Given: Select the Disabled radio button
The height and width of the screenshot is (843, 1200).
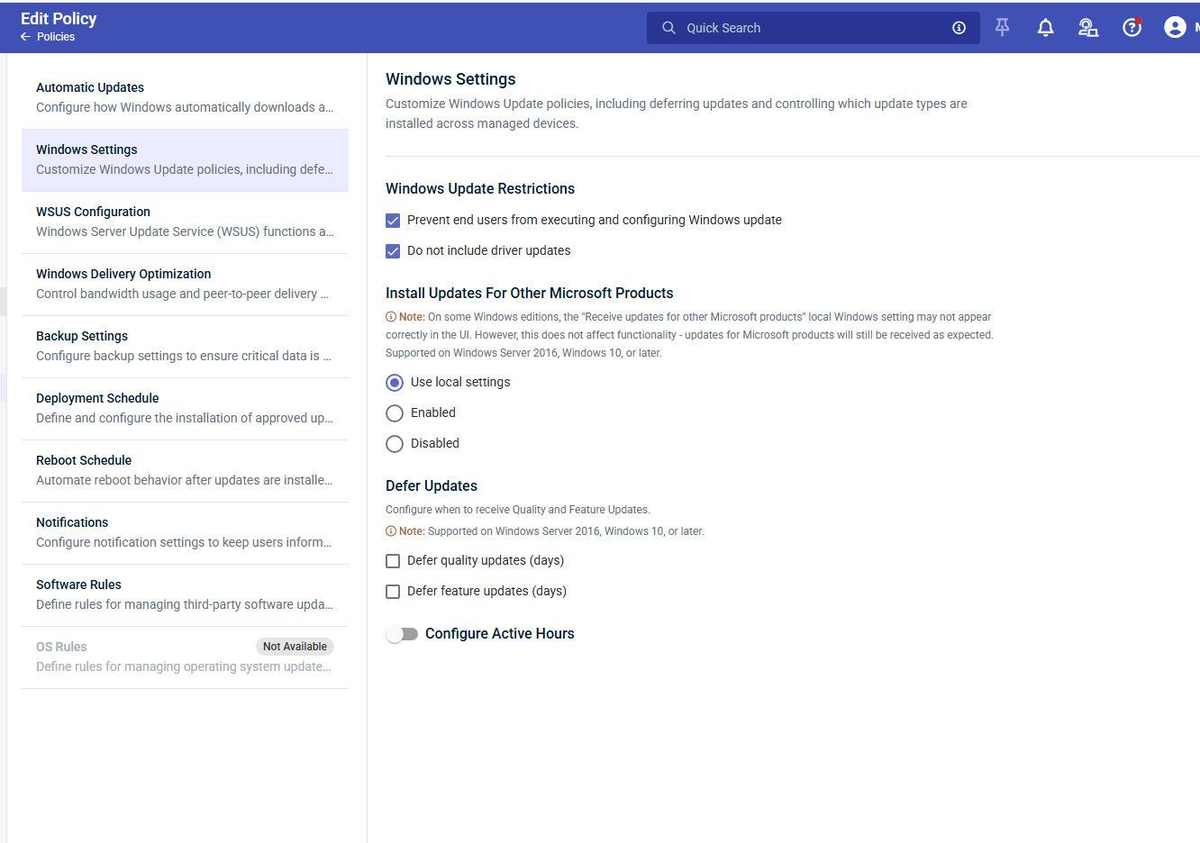Looking at the screenshot, I should (x=395, y=444).
